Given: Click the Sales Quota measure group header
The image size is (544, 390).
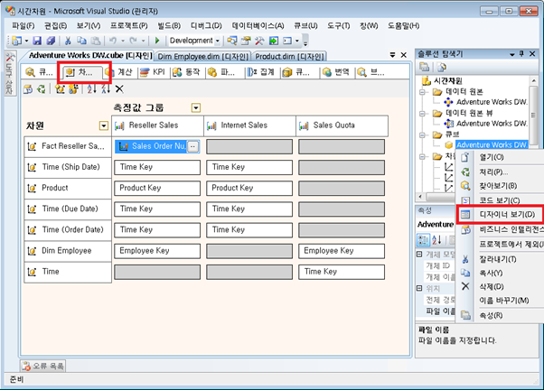Looking at the screenshot, I should pos(342,125).
